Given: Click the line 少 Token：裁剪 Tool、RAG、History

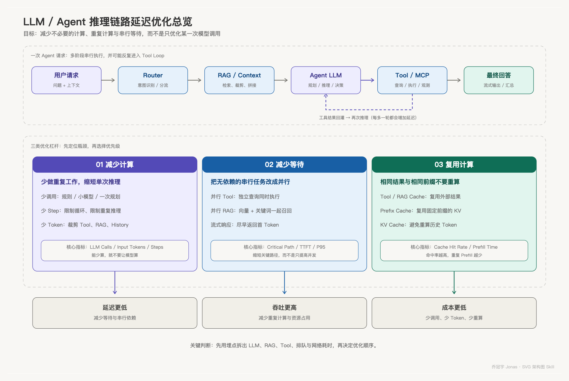Looking at the screenshot, I should (x=85, y=225).
